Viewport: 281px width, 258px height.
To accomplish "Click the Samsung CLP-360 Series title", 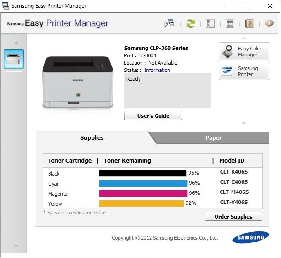I will pyautogui.click(x=156, y=48).
